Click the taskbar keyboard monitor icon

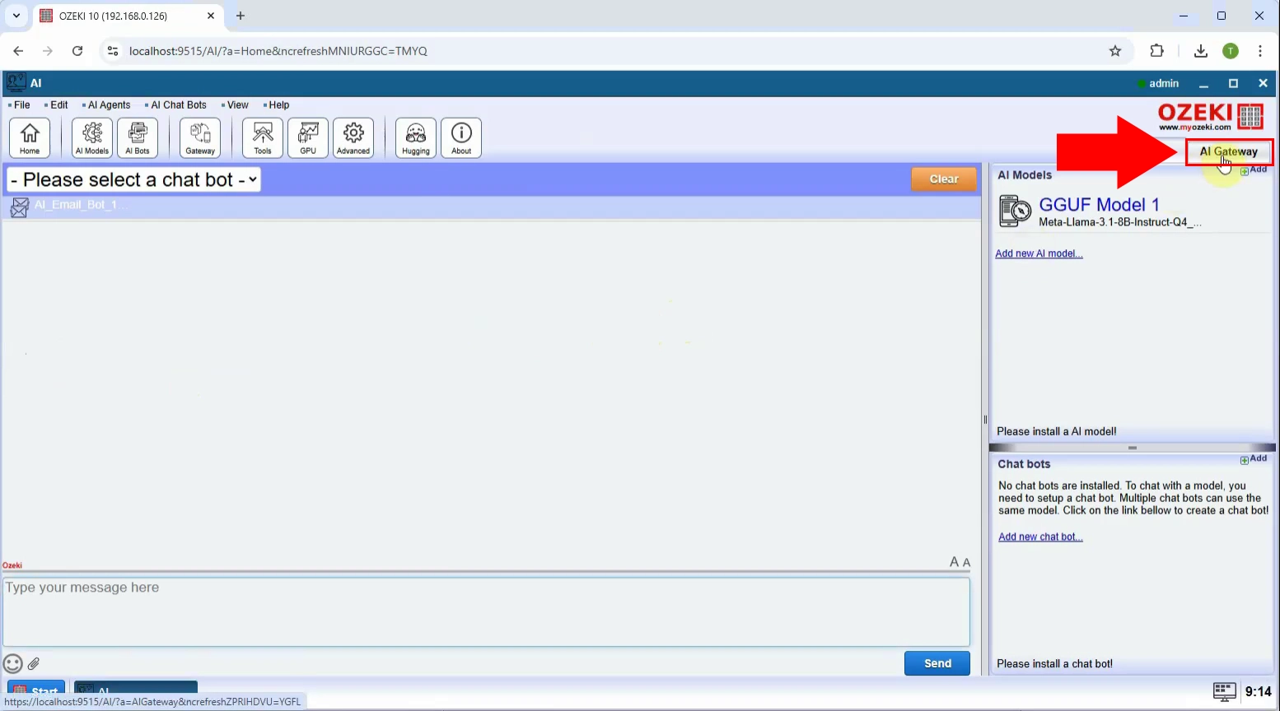coord(1225,691)
